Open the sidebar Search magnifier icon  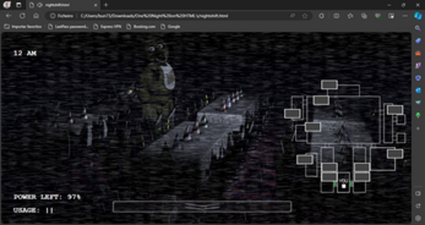coord(418,28)
